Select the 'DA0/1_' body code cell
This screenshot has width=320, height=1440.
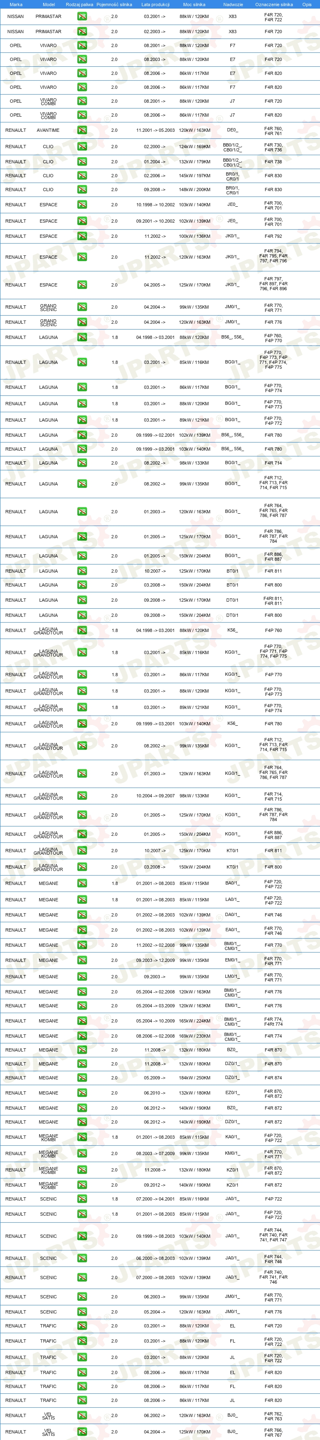pyautogui.click(x=232, y=915)
